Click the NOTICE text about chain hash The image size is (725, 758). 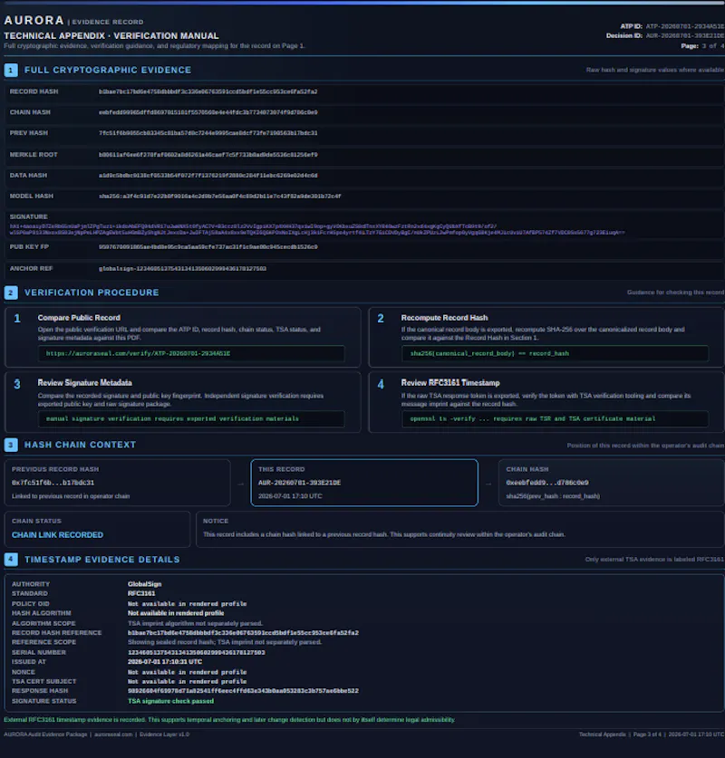click(384, 534)
